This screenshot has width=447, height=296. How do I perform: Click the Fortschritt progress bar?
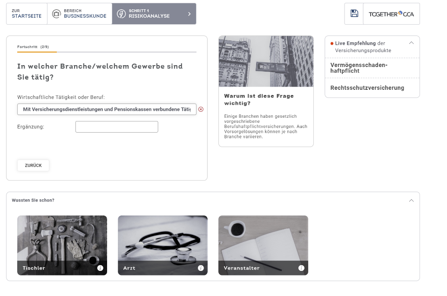[x=107, y=52]
